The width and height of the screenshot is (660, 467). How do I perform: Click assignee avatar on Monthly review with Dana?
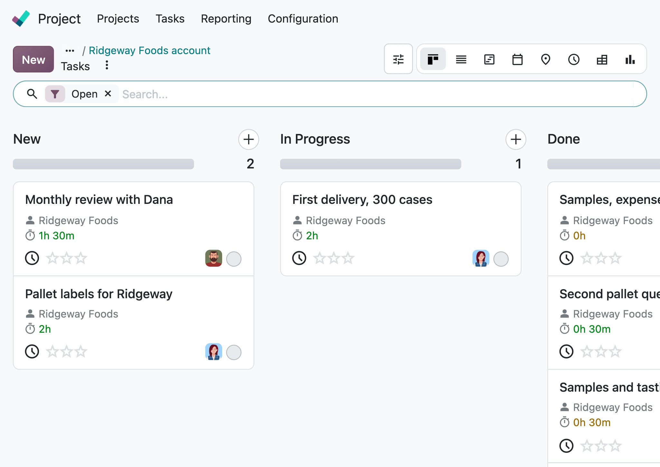[x=213, y=258]
